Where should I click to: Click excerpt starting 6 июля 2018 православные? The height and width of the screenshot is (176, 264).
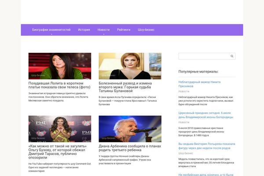click(201, 132)
